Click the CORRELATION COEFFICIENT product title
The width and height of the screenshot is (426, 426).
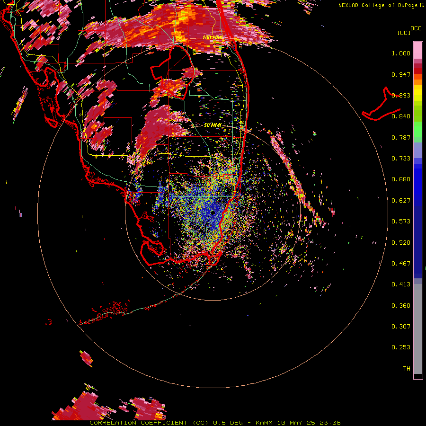pyautogui.click(x=138, y=423)
